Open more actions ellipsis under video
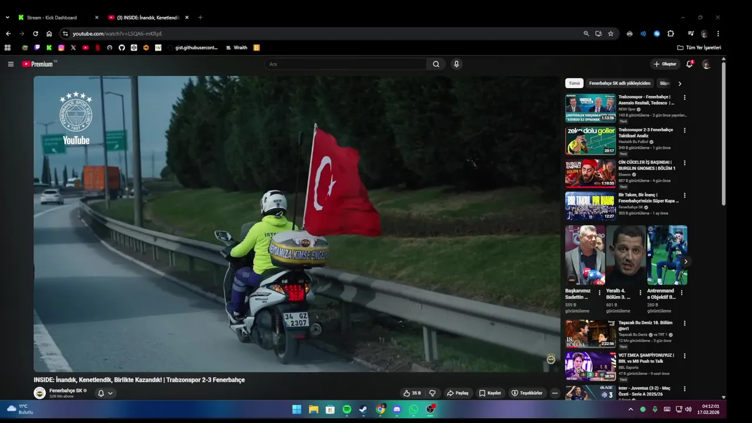This screenshot has height=423, width=752. [x=555, y=393]
